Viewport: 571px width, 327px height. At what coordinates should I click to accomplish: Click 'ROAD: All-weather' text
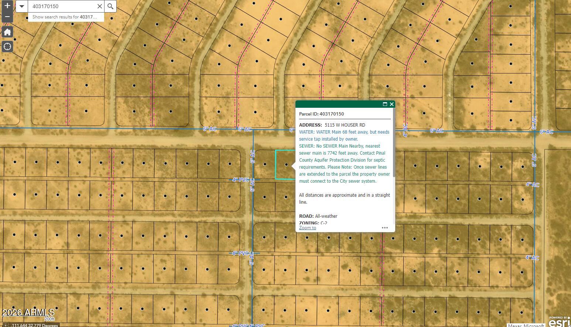point(318,216)
